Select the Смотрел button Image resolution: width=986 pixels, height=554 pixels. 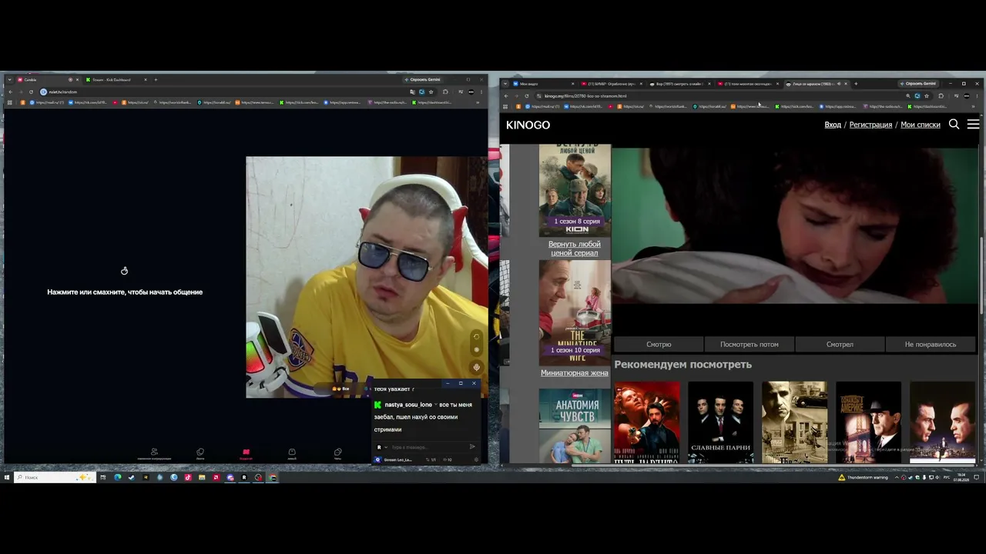pyautogui.click(x=840, y=344)
